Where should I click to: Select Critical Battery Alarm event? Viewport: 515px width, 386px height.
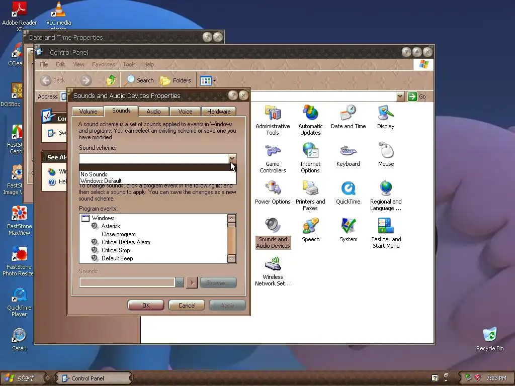(x=126, y=242)
